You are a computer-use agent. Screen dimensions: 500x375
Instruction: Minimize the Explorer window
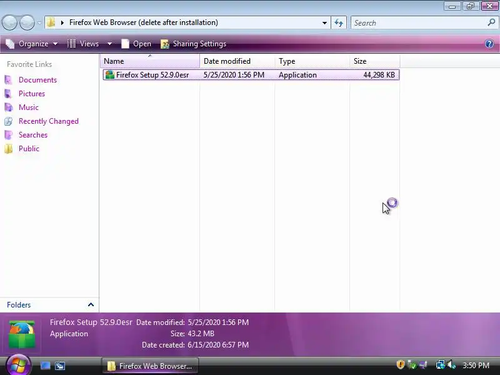(452, 6)
